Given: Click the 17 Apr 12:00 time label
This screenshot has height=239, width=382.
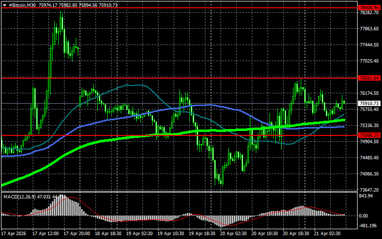Looking at the screenshot, I should pyautogui.click(x=45, y=234).
